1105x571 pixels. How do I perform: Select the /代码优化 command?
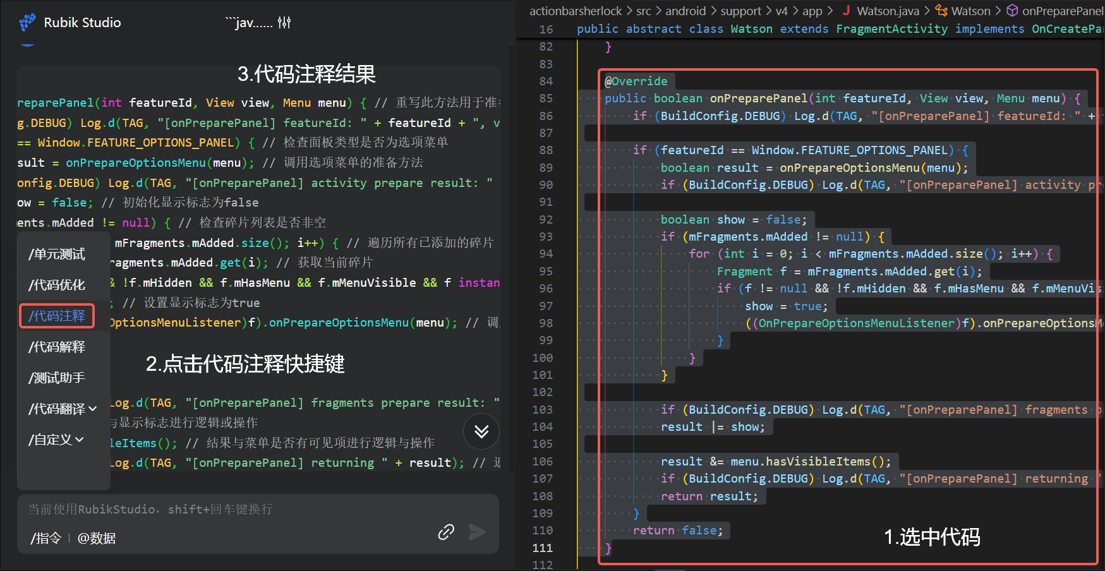click(x=57, y=285)
